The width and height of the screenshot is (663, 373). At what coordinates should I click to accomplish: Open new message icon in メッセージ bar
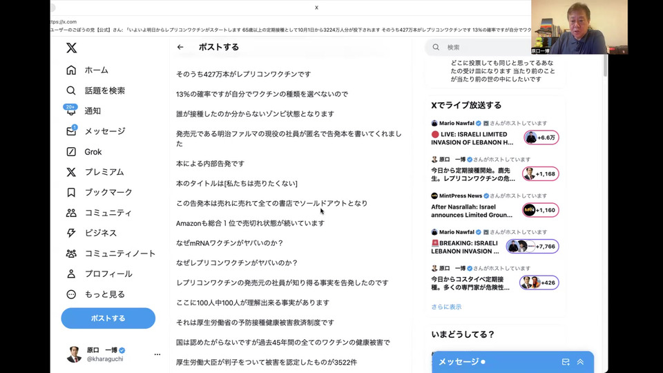coord(566,361)
